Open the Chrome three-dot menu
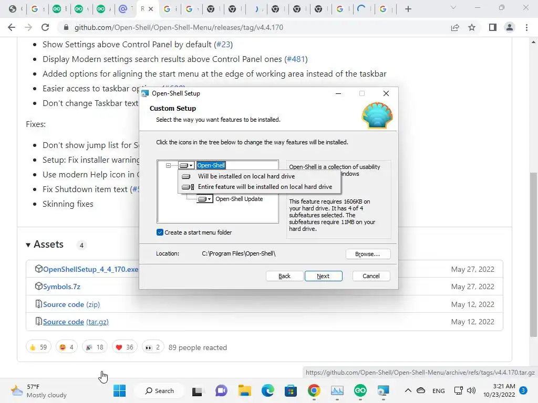This screenshot has width=538, height=403. pos(526,27)
